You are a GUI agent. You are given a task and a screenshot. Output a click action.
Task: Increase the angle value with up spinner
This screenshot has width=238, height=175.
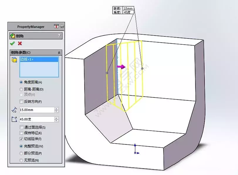point(56,118)
